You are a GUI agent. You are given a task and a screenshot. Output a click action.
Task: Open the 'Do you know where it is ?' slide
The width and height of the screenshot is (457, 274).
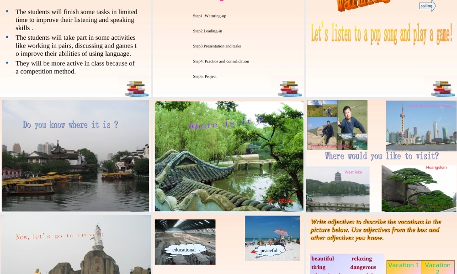[75, 156]
